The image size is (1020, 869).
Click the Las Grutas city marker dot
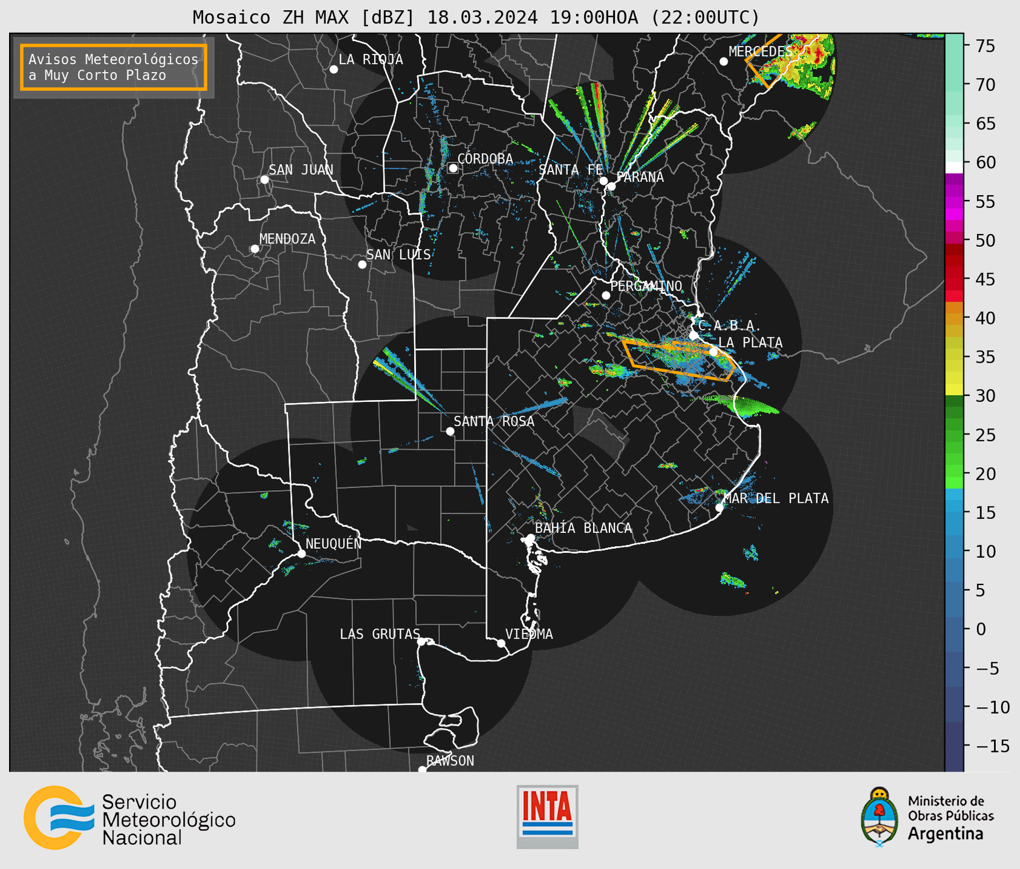421,642
